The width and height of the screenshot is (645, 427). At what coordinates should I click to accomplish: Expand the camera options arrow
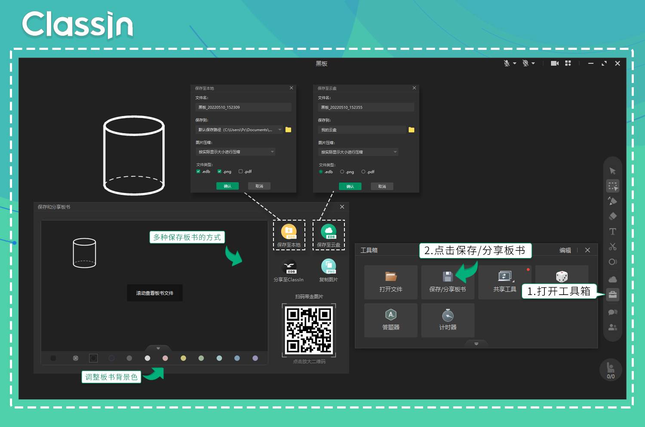533,63
